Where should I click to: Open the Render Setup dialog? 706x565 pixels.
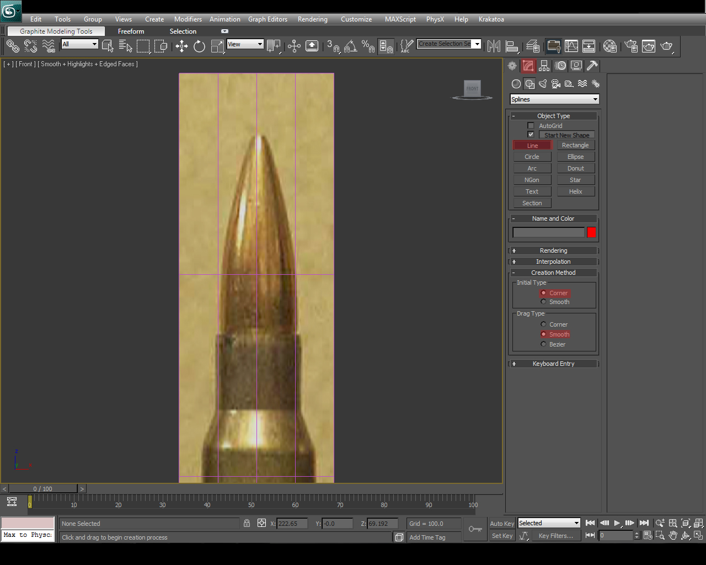[x=631, y=46]
